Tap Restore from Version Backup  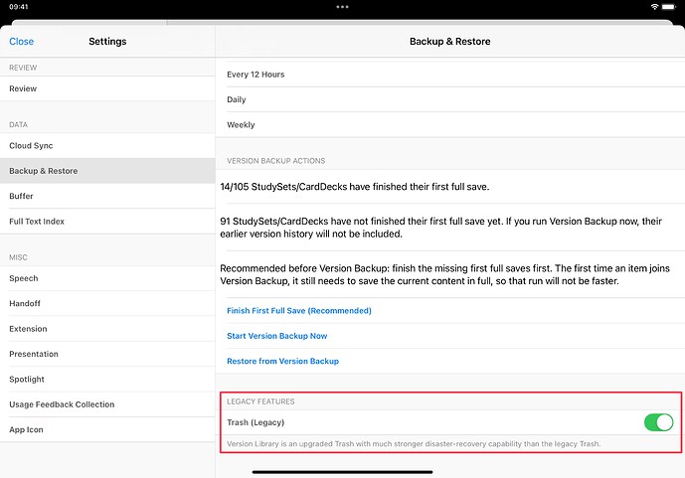[283, 361]
